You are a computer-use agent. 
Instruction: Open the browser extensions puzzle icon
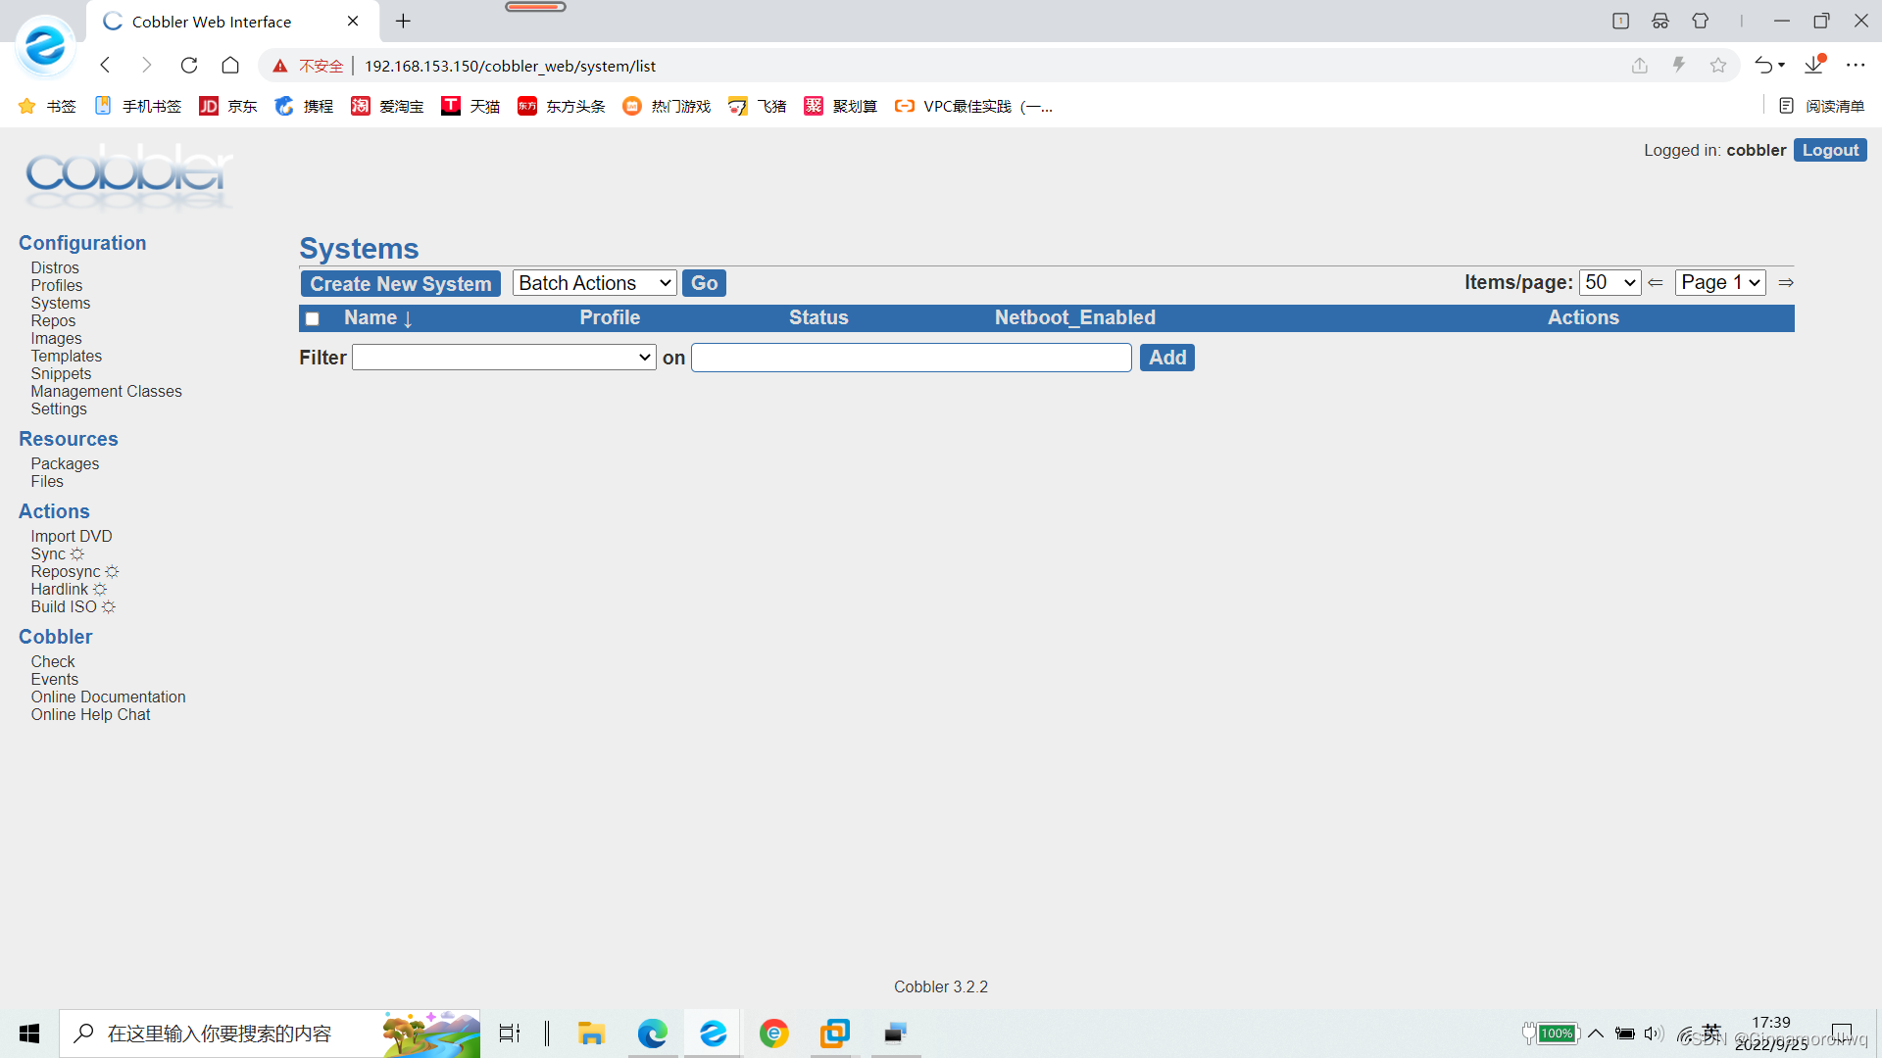click(x=1701, y=21)
